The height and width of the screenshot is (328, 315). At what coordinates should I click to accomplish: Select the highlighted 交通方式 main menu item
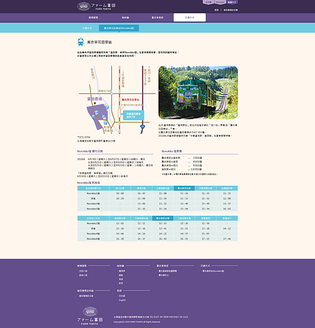[x=190, y=17]
